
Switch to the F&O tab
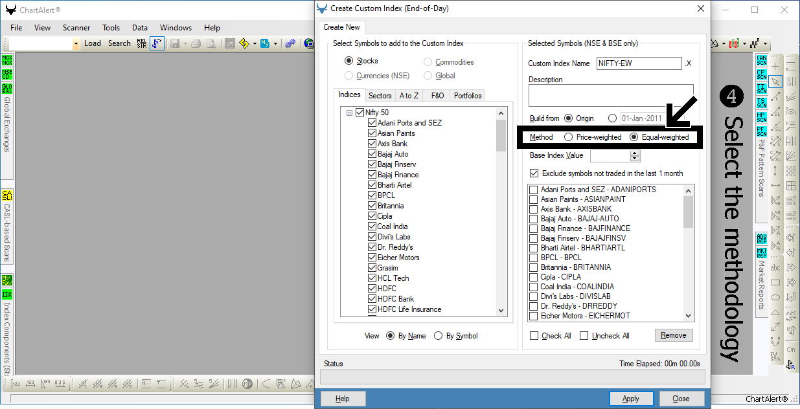[x=437, y=96]
